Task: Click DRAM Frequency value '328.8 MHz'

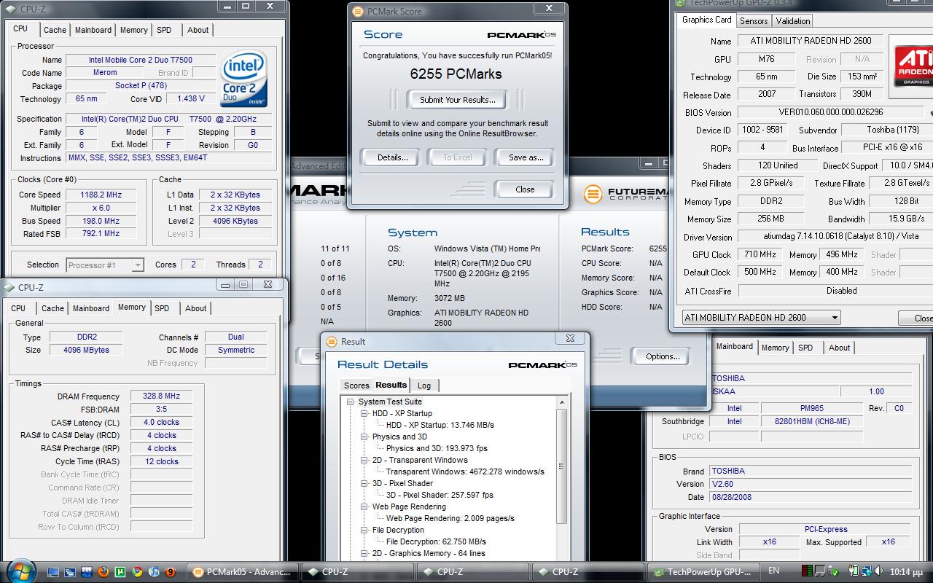Action: (x=161, y=396)
